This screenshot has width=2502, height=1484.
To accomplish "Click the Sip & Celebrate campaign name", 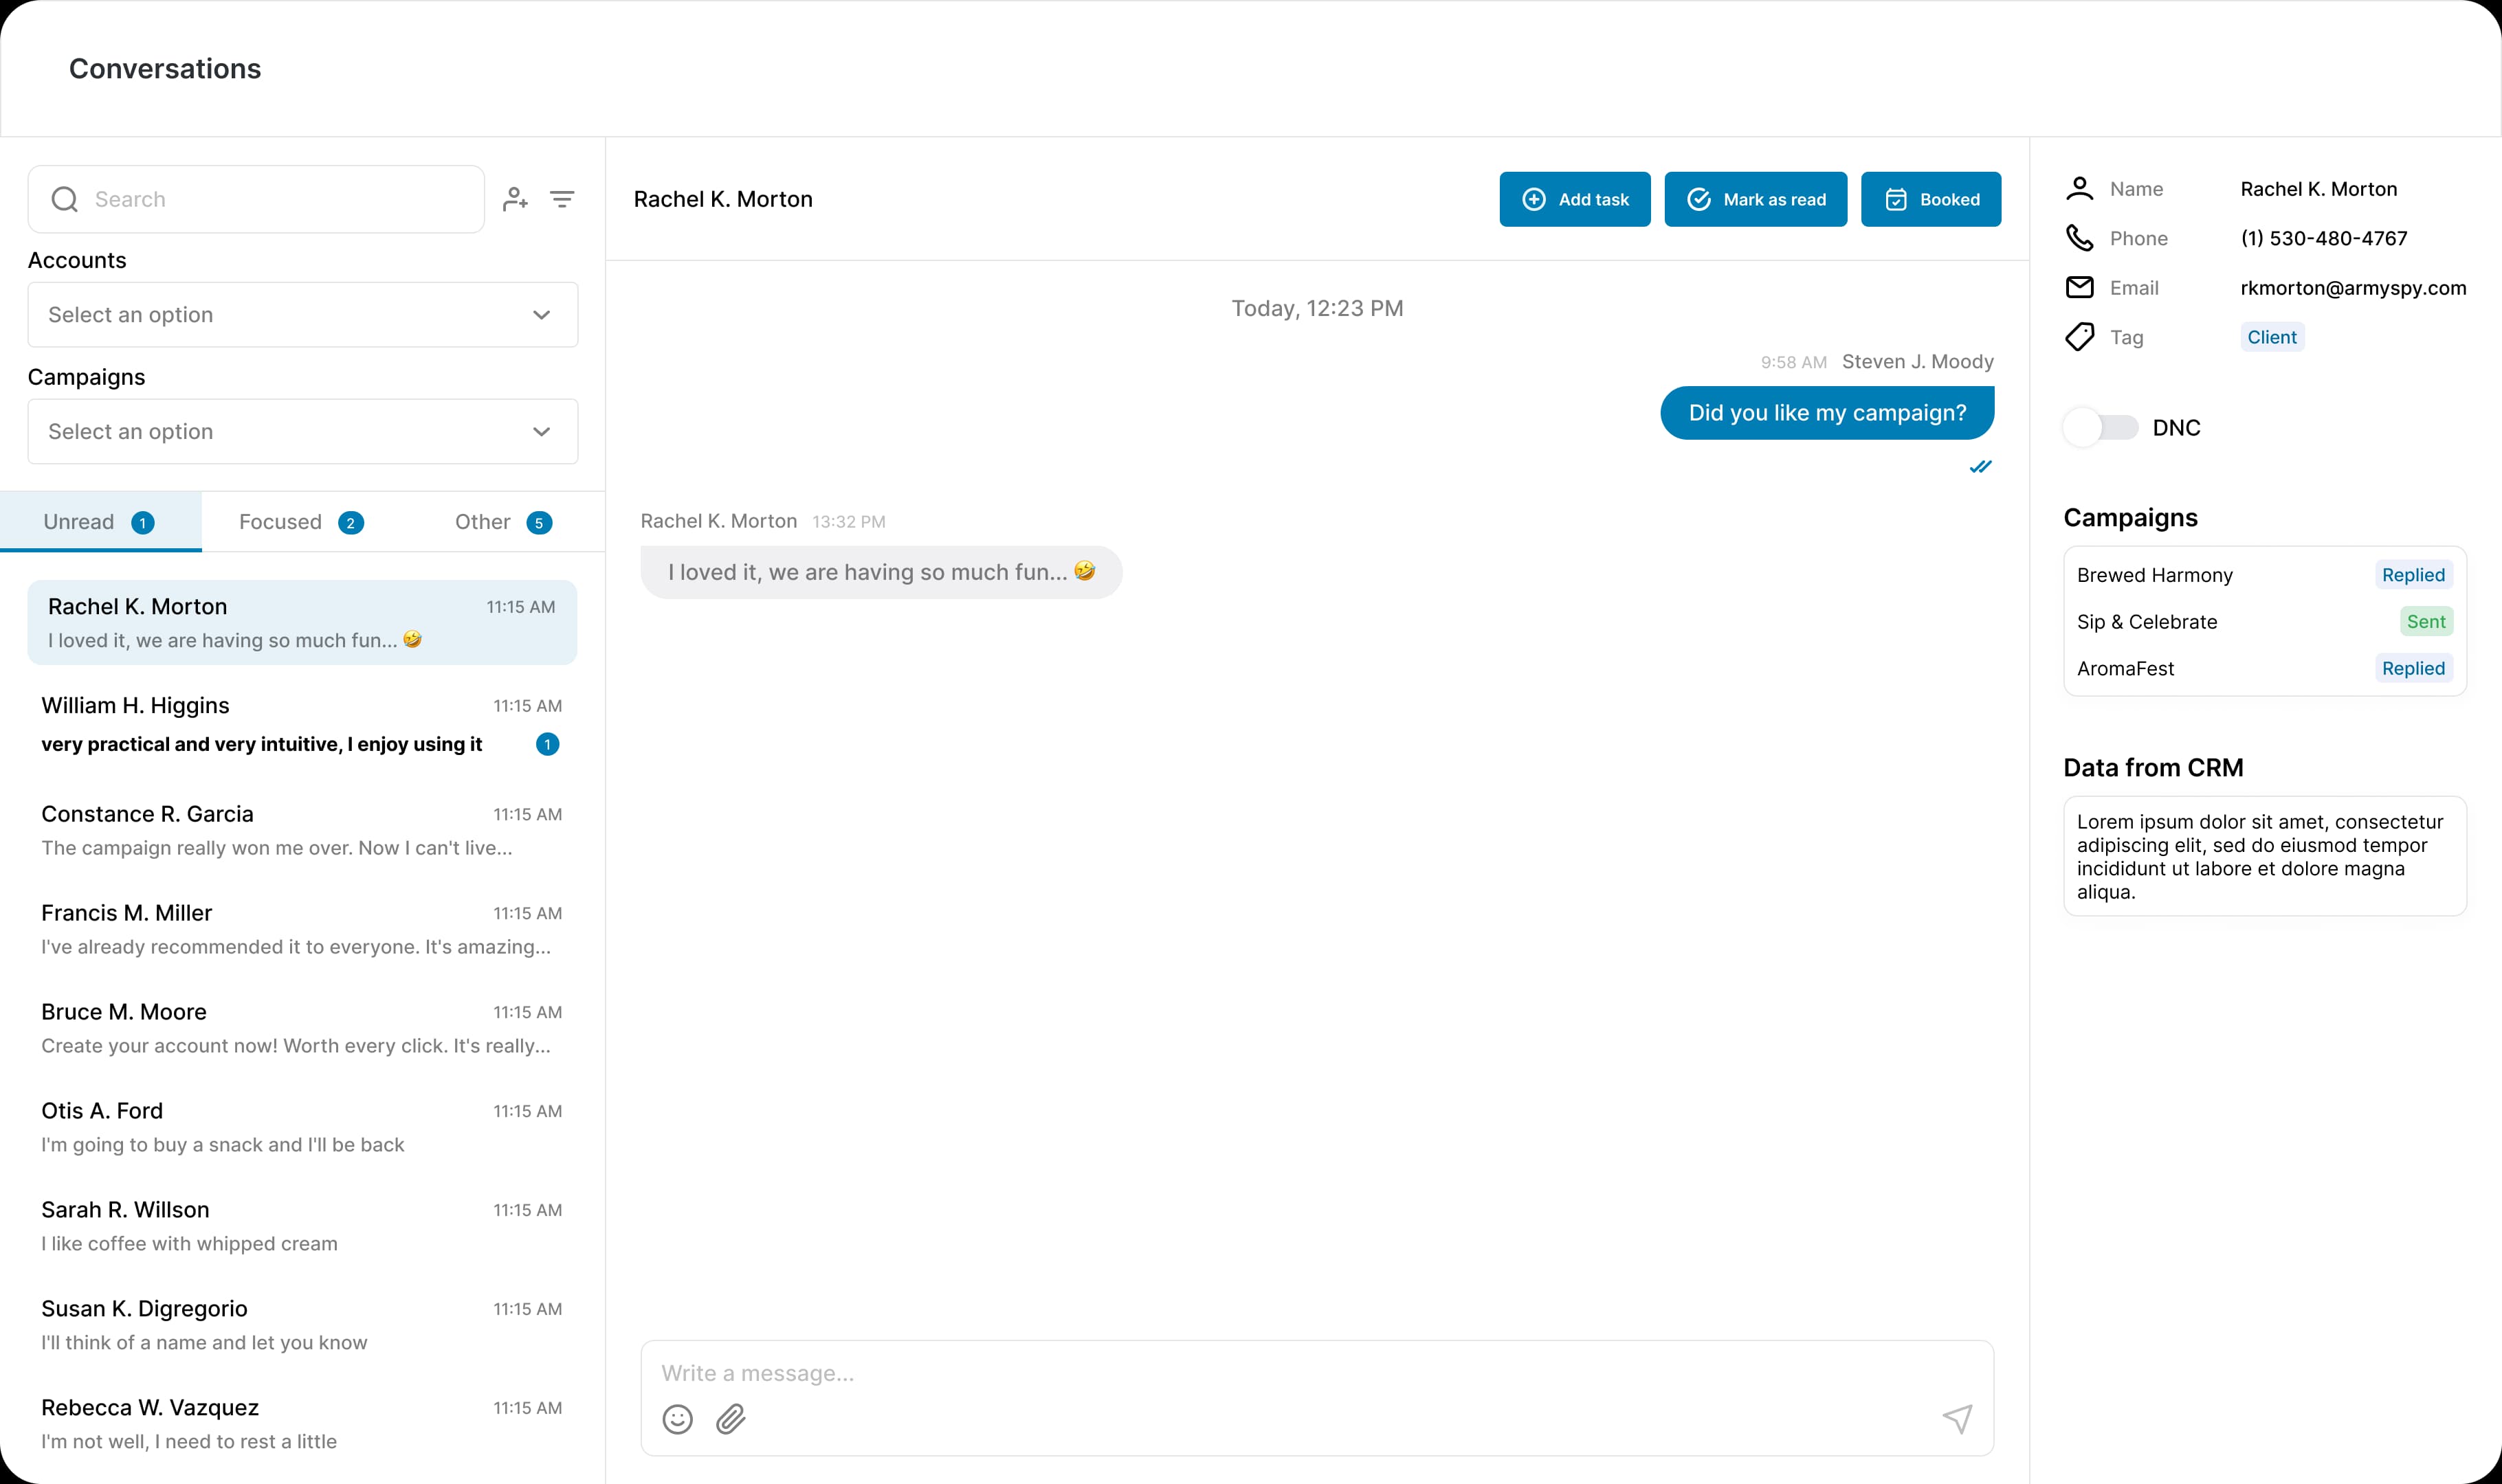I will [2147, 622].
